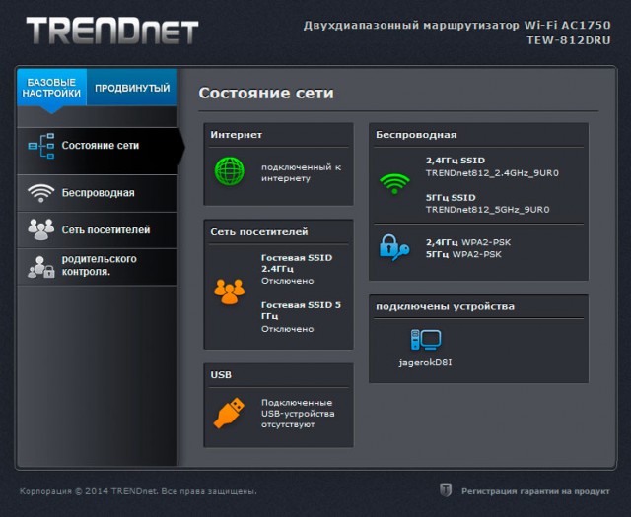Select Состояние сети in the sidebar

pyautogui.click(x=98, y=151)
